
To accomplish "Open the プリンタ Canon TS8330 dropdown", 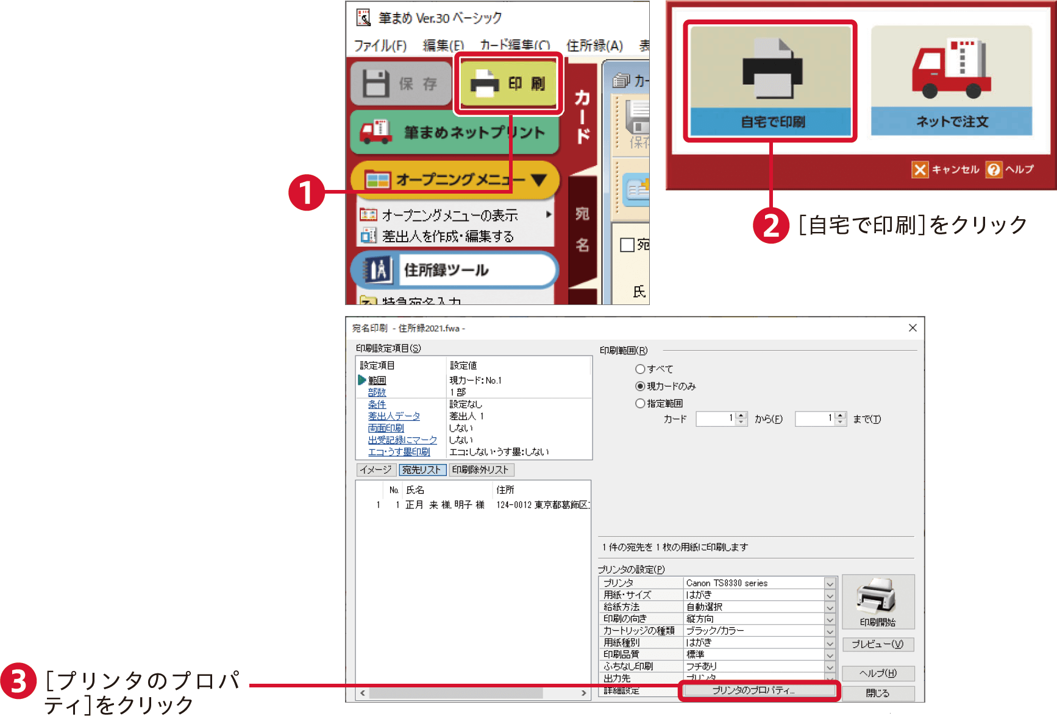I will pos(830,583).
